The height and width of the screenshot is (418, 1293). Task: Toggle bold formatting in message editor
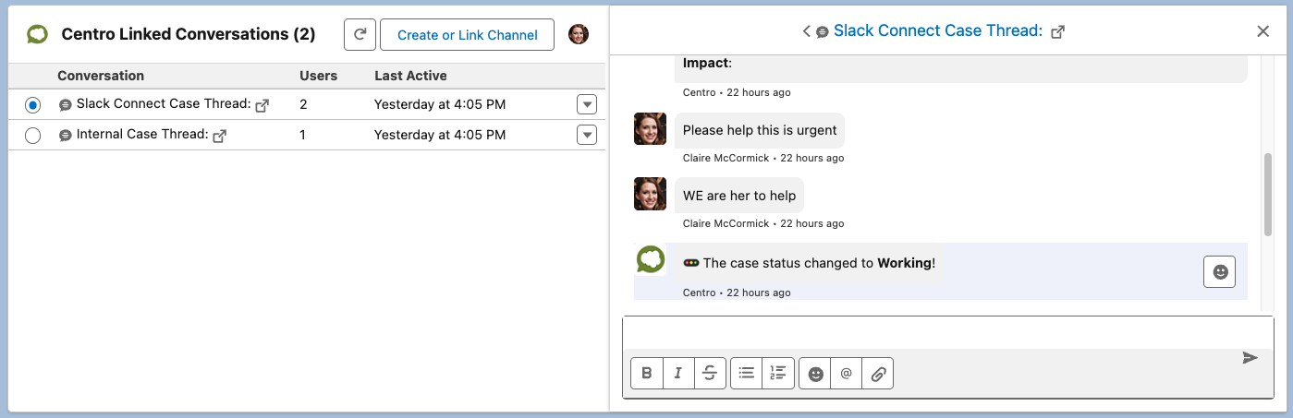[x=647, y=374]
